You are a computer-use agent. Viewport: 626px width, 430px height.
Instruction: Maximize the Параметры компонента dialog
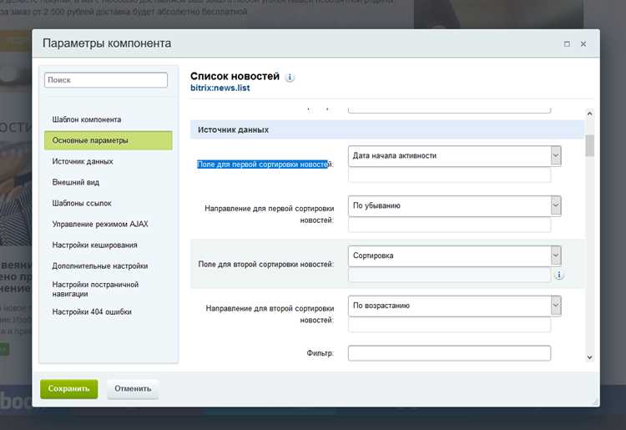pyautogui.click(x=567, y=44)
